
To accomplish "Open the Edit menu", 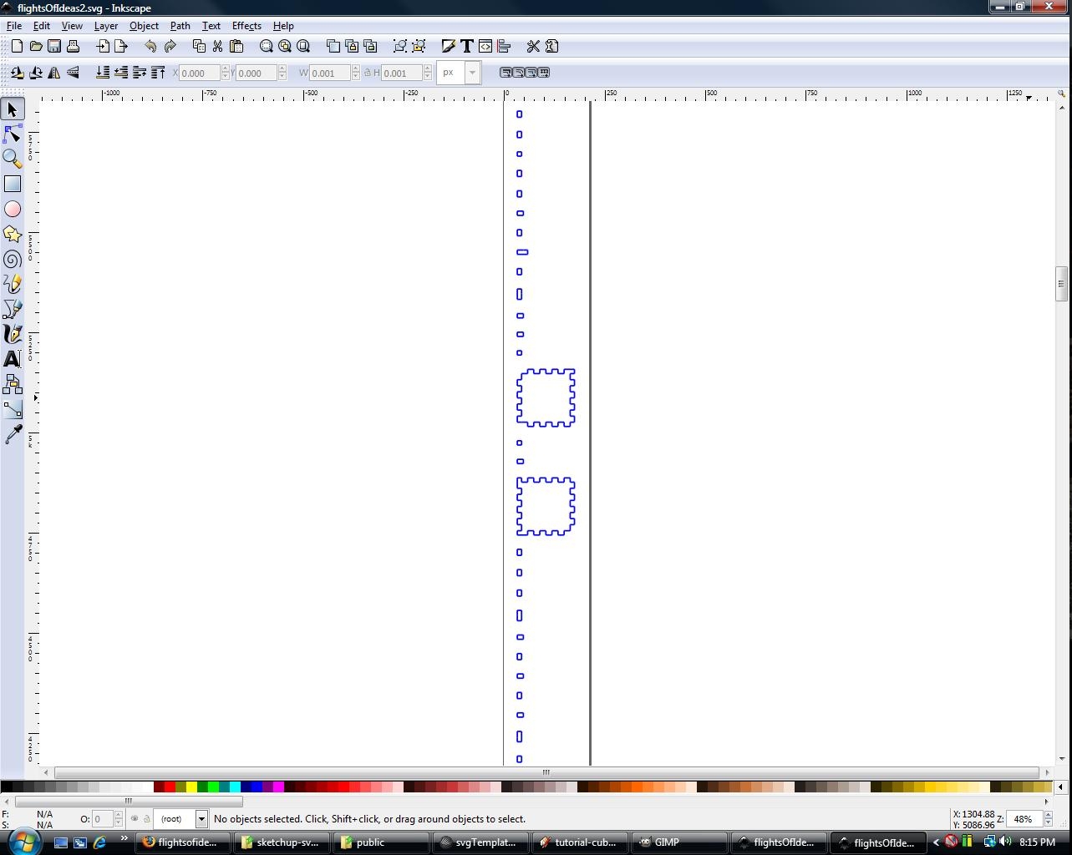I will point(41,26).
